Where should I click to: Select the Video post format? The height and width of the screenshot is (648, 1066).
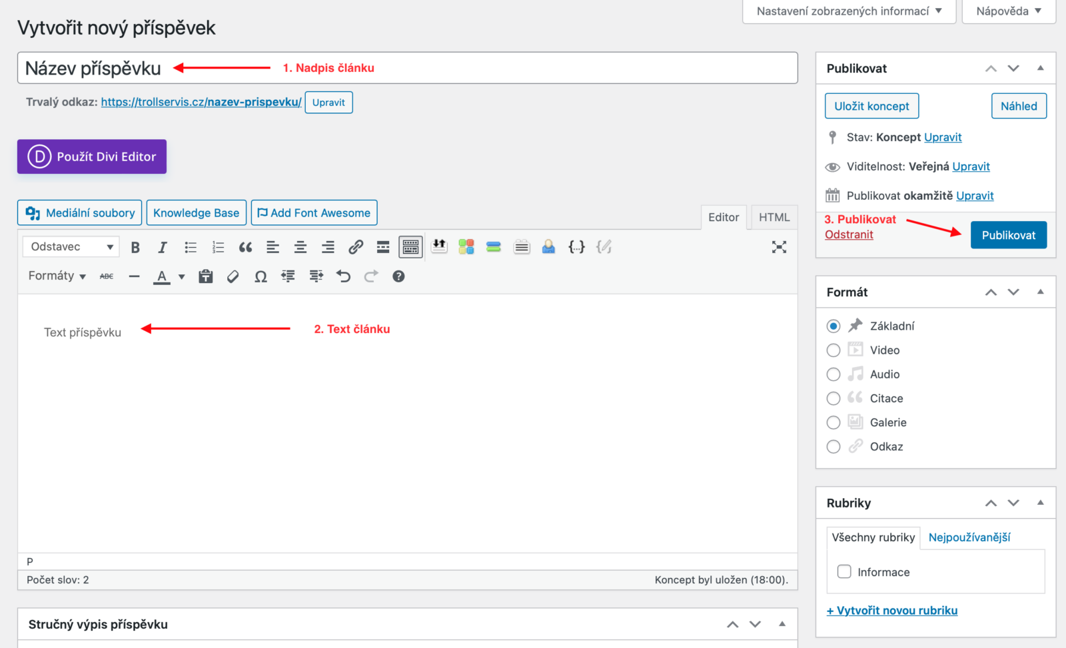click(833, 350)
